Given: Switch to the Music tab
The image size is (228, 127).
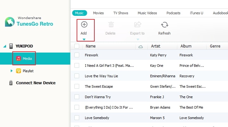Looking at the screenshot, I should (79, 13).
